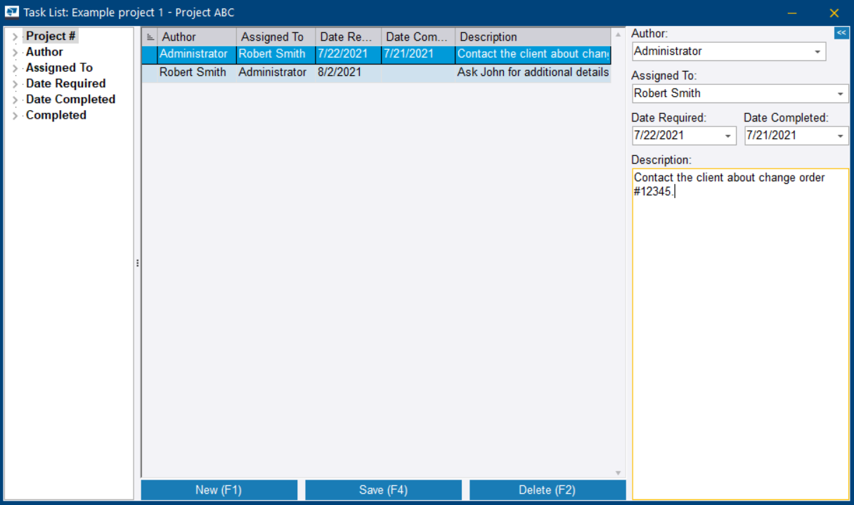Image resolution: width=854 pixels, height=505 pixels.
Task: Collapse the detail panel with the << icon
Action: (841, 33)
